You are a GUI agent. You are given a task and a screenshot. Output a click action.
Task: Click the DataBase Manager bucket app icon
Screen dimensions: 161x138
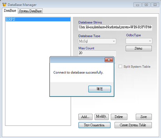pyautogui.click(x=4, y=5)
